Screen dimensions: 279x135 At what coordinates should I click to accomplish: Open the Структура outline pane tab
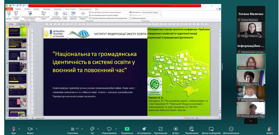[21, 24]
